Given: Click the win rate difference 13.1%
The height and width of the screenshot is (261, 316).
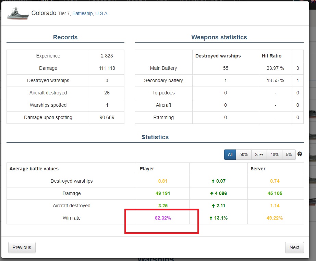Looking at the screenshot, I should (218, 218).
